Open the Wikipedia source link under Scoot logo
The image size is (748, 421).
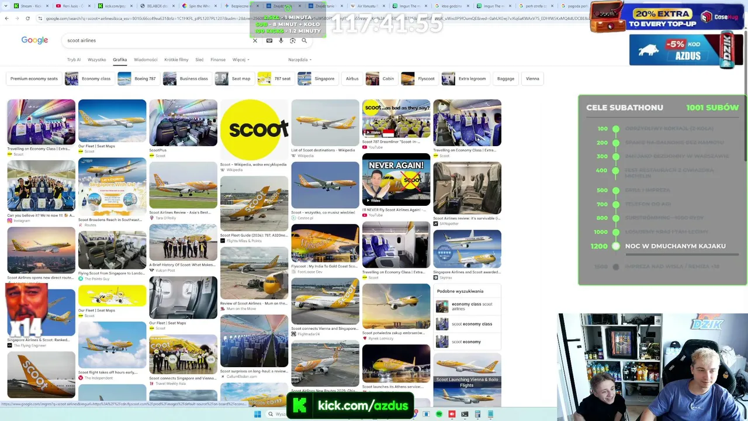231,170
